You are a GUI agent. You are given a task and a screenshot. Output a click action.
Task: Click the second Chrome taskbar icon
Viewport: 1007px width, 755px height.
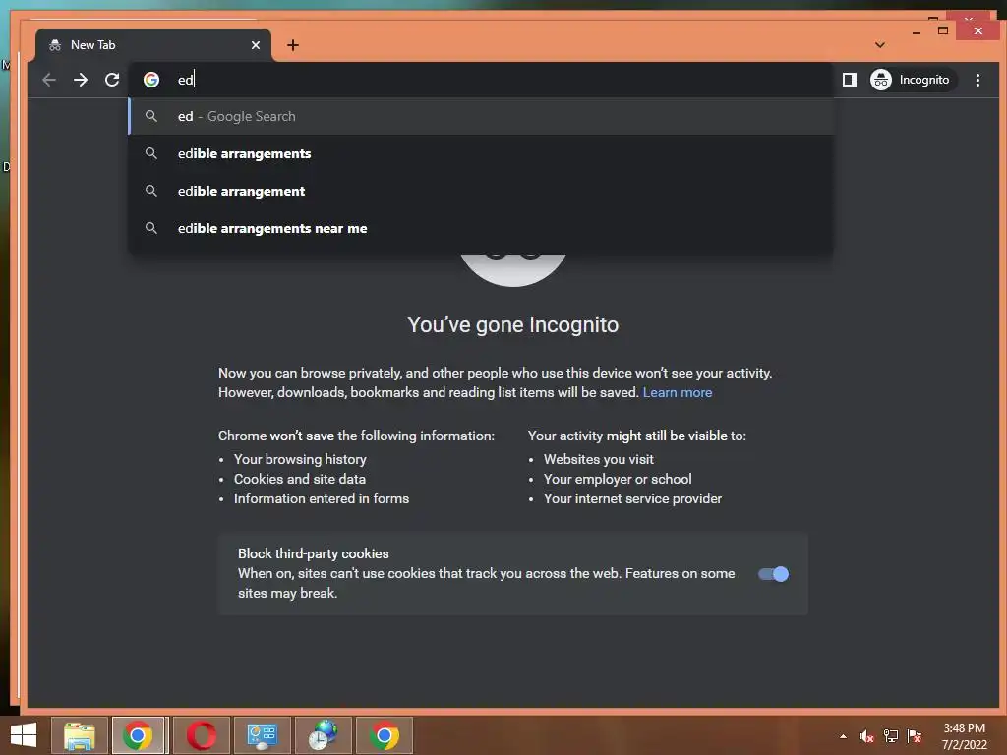click(385, 735)
